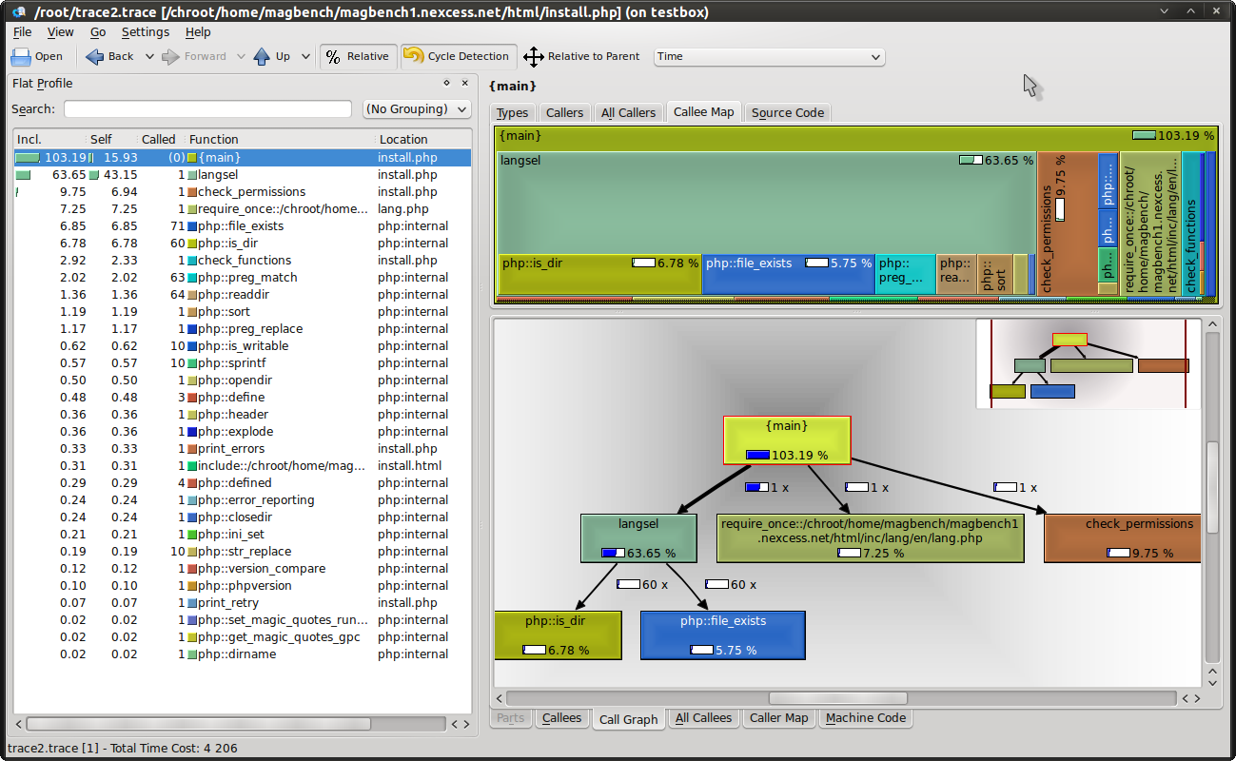Open the Settings menu

click(x=145, y=32)
